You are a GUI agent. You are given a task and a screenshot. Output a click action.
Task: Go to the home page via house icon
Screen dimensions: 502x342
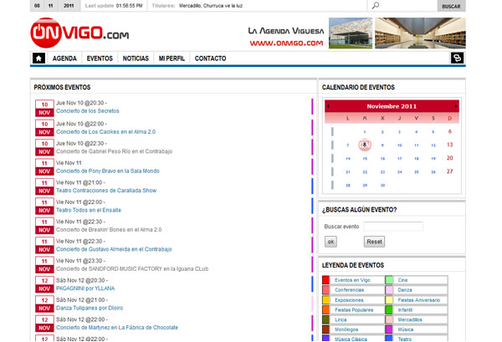click(x=38, y=59)
